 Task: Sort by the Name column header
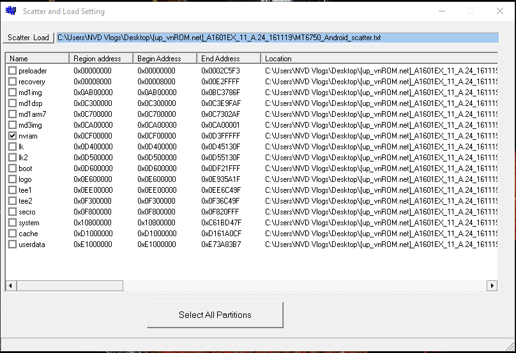(x=37, y=59)
